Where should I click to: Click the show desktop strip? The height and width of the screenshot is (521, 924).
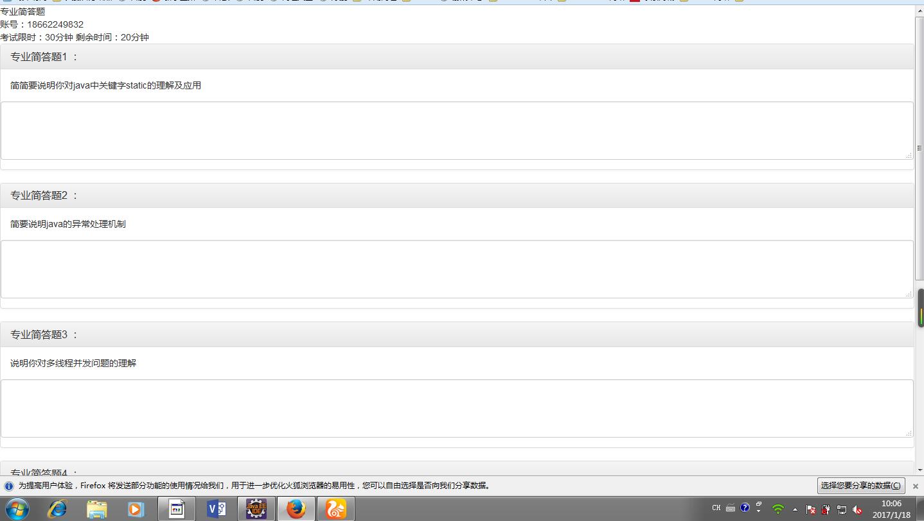[920, 509]
